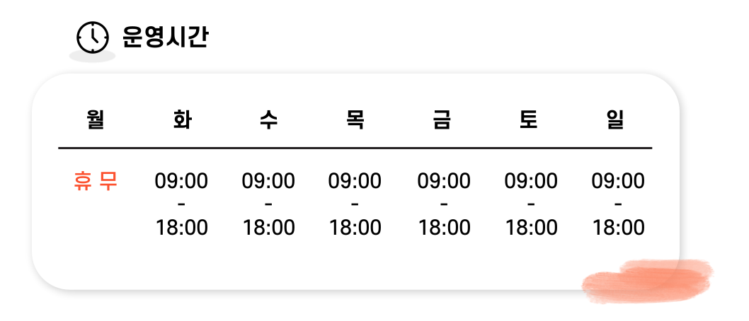Select the 금 day column header
The height and width of the screenshot is (321, 749).
tap(442, 119)
